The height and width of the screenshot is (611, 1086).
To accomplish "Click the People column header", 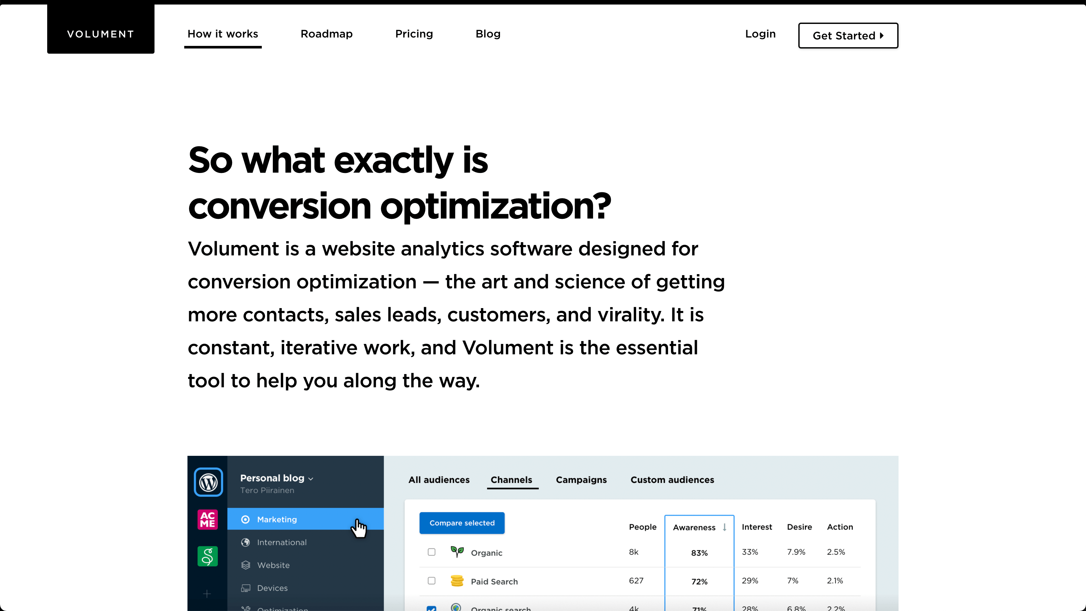I will 643,527.
